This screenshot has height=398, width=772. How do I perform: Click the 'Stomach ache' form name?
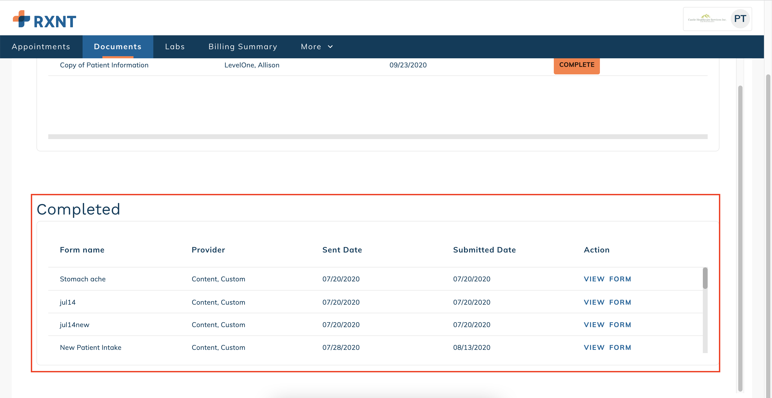pos(83,279)
